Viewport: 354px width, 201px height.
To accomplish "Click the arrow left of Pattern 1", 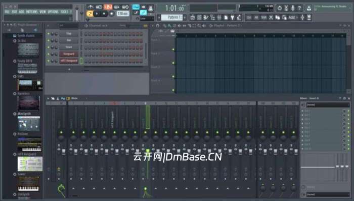I will [159, 17].
